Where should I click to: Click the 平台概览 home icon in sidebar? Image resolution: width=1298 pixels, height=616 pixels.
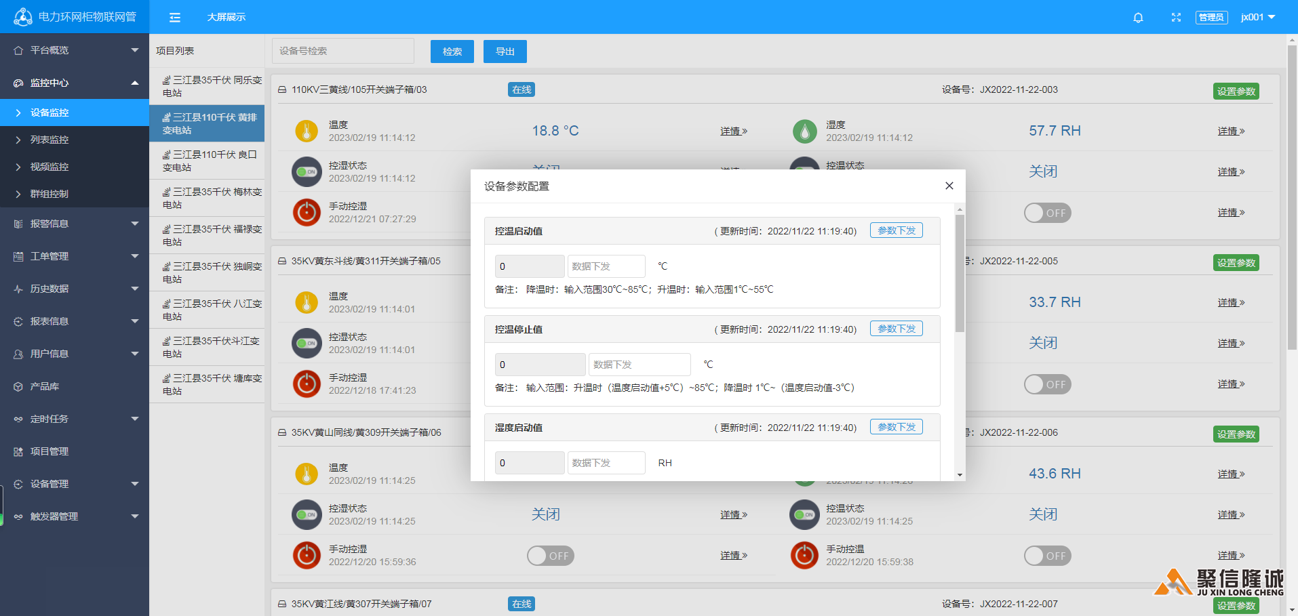[18, 50]
